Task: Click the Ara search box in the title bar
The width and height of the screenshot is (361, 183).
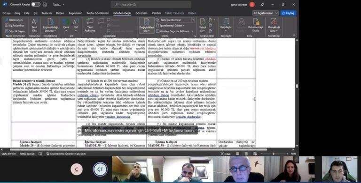Action: (x=151, y=4)
